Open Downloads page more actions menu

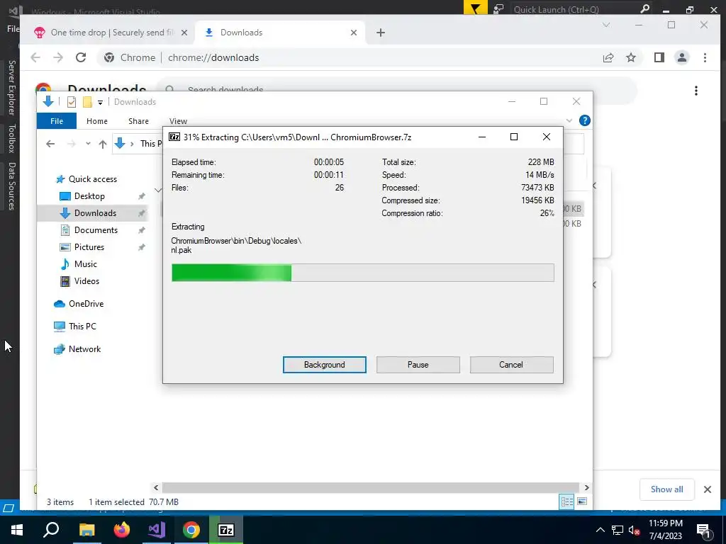click(696, 91)
